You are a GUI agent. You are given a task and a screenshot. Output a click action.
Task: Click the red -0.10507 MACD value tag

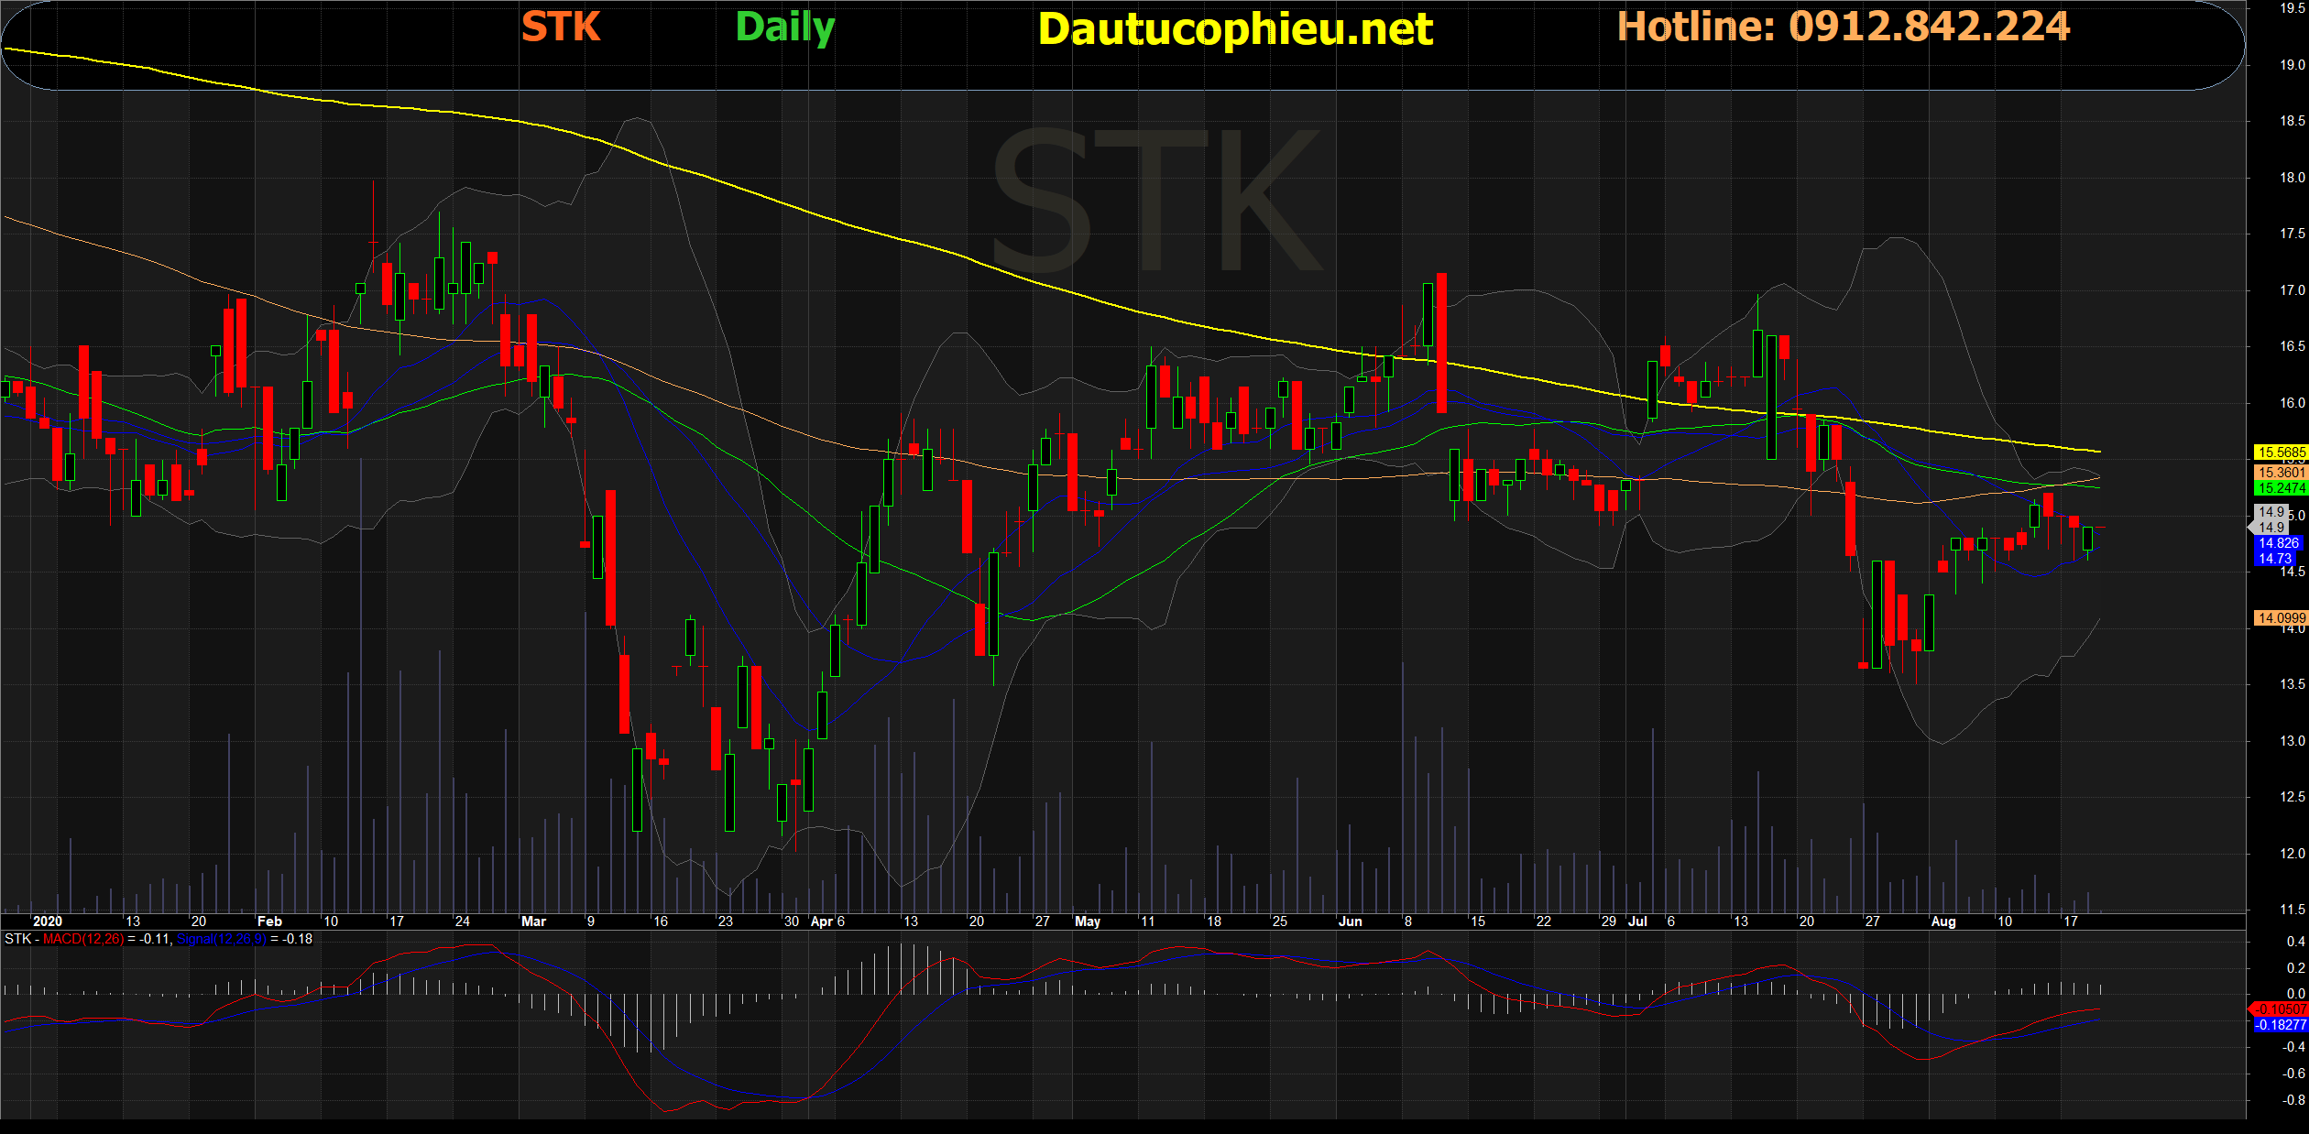click(x=2281, y=1009)
